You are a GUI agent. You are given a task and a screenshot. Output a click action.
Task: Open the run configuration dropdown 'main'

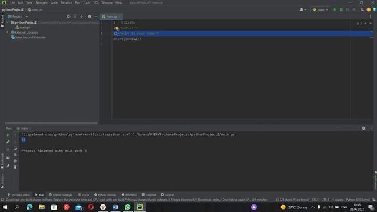(320, 9)
